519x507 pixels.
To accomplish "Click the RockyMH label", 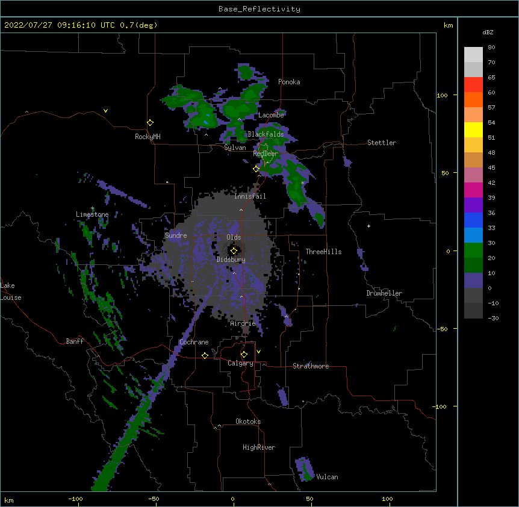I will point(148,137).
